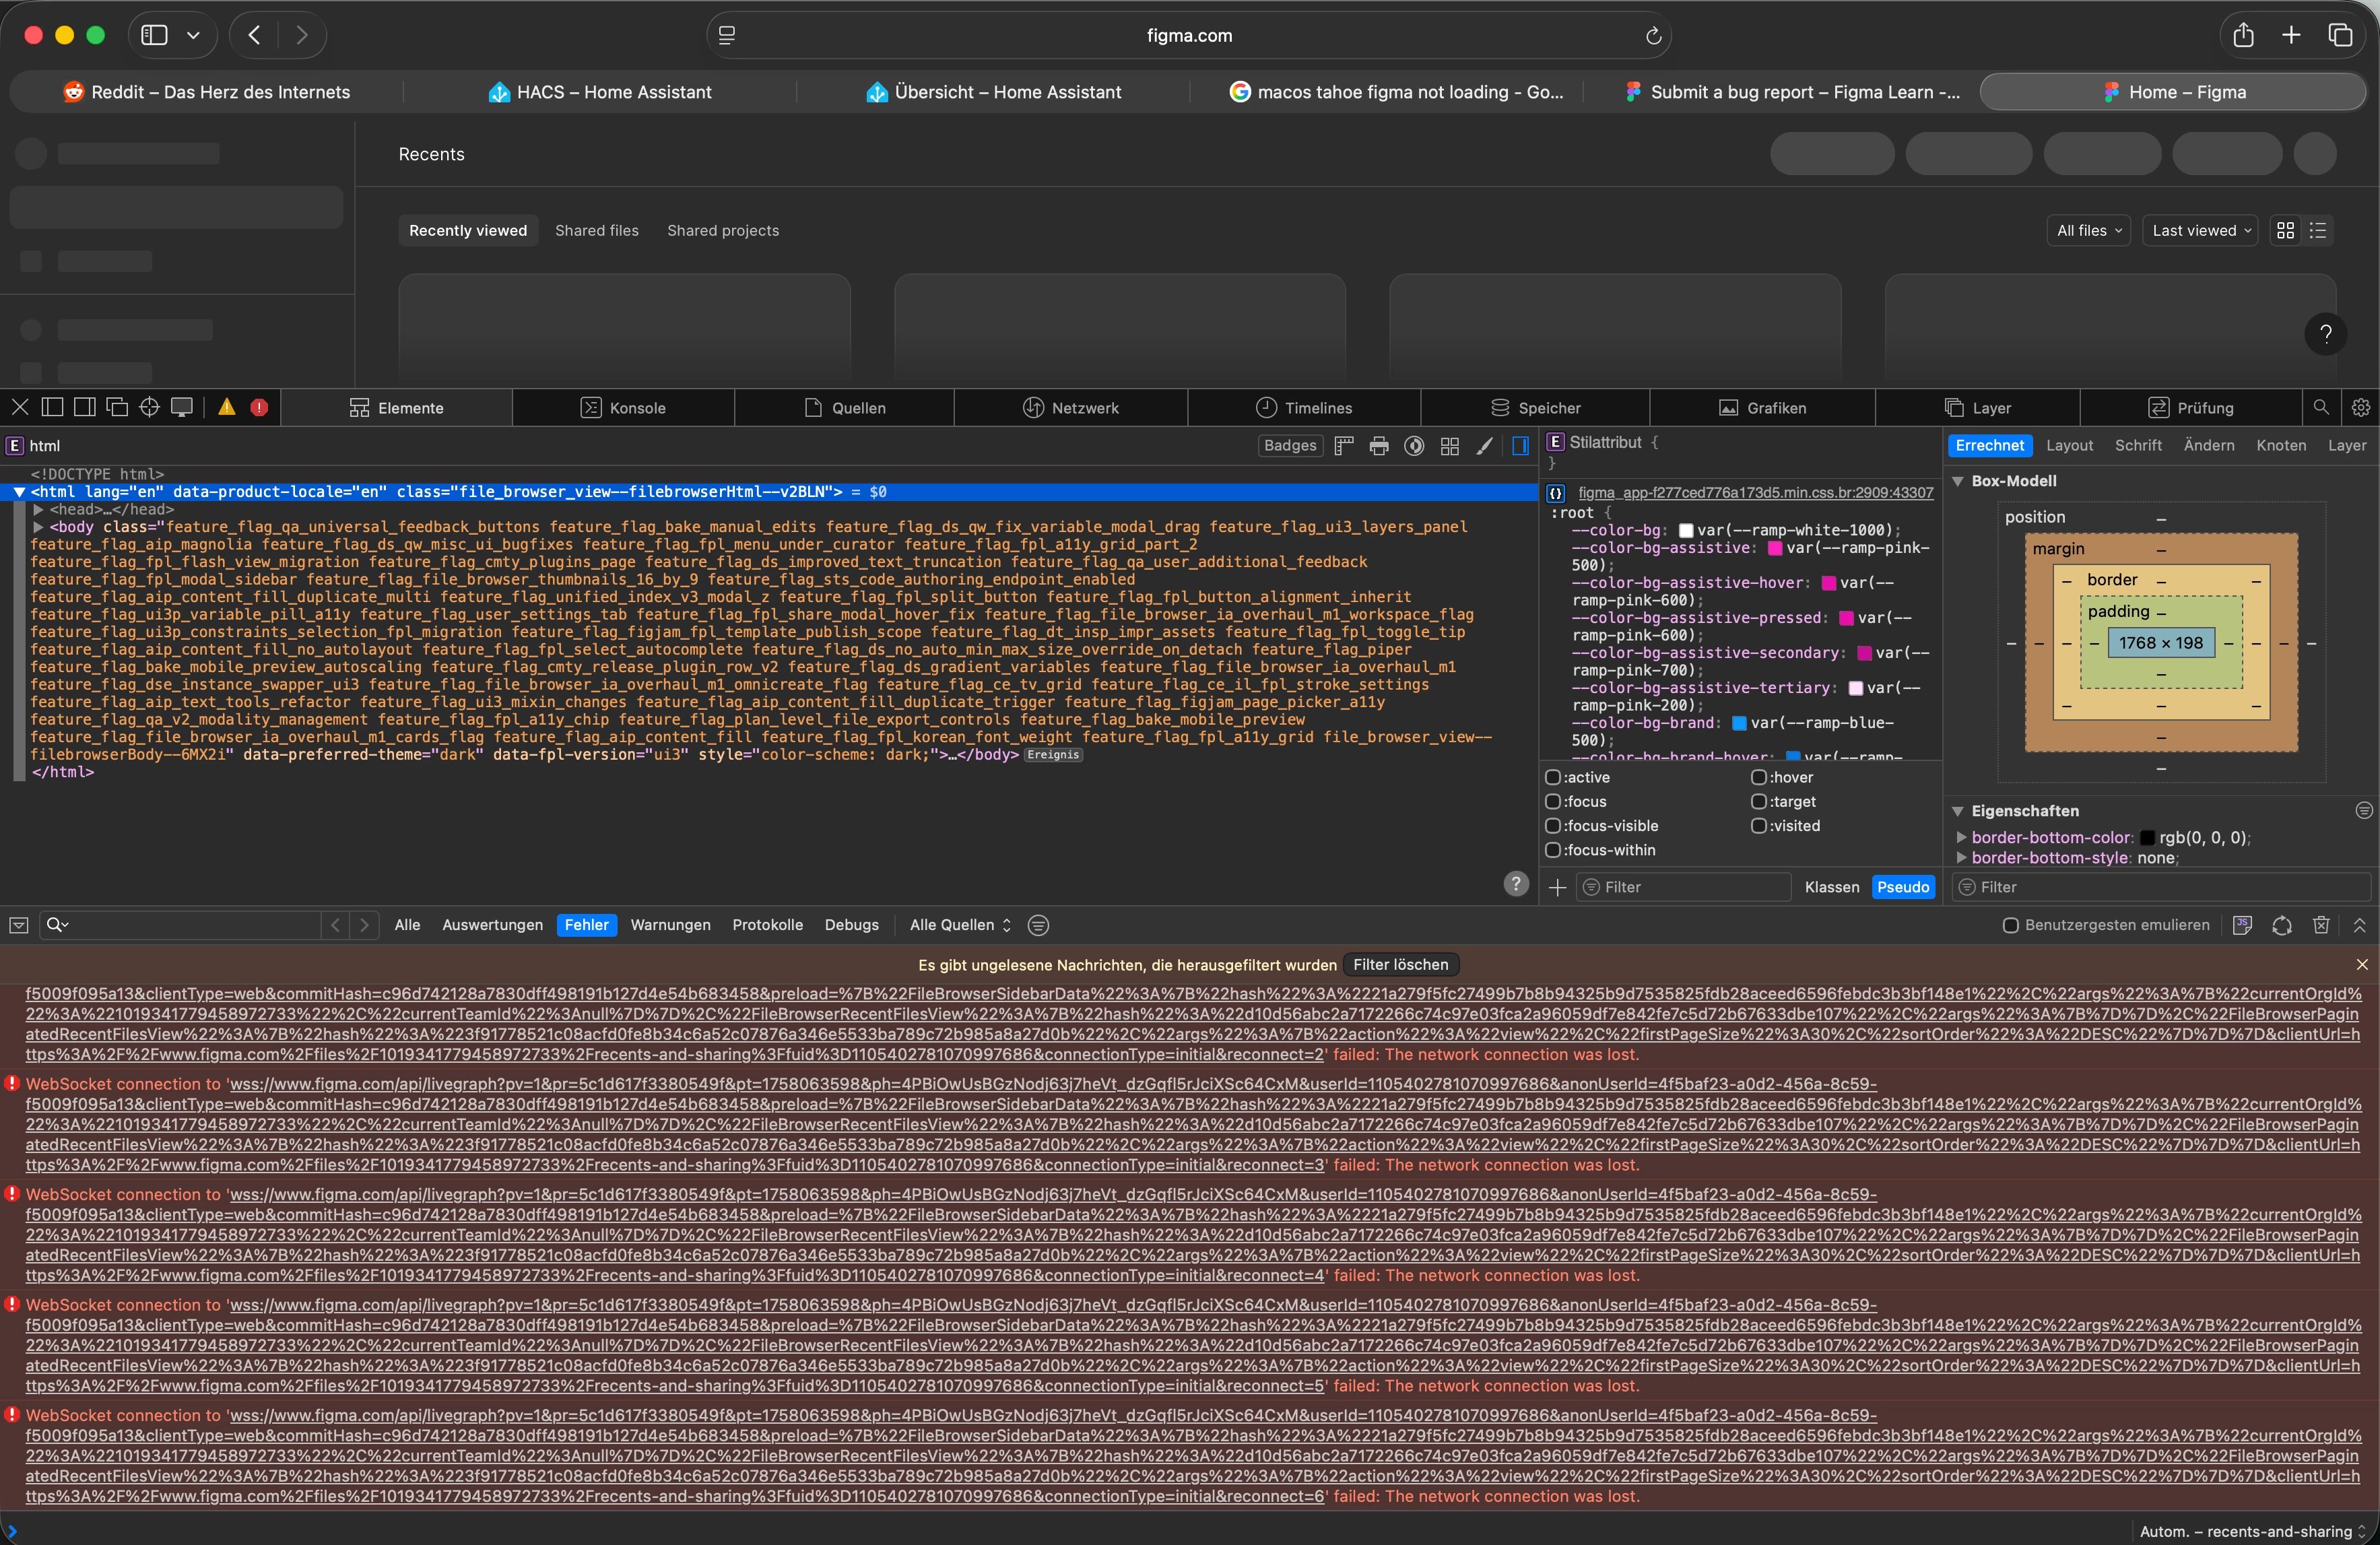Toggle the Pseudo button in styles footer
The height and width of the screenshot is (1545, 2380).
tap(1903, 887)
